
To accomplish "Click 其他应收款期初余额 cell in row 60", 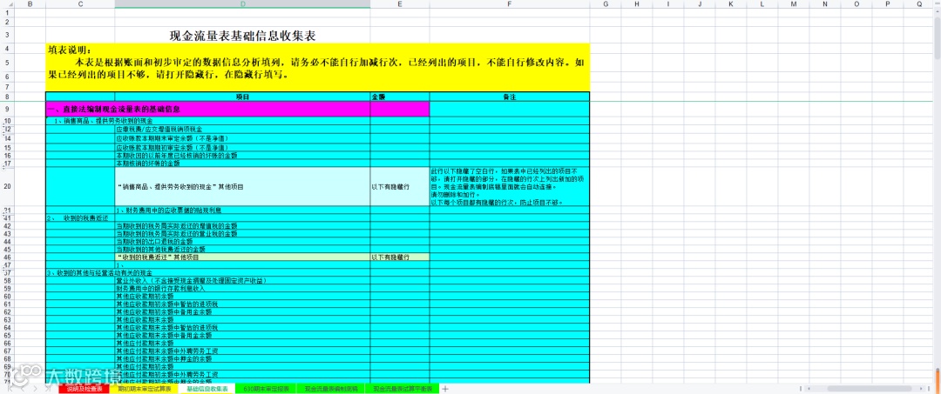I will (x=242, y=296).
